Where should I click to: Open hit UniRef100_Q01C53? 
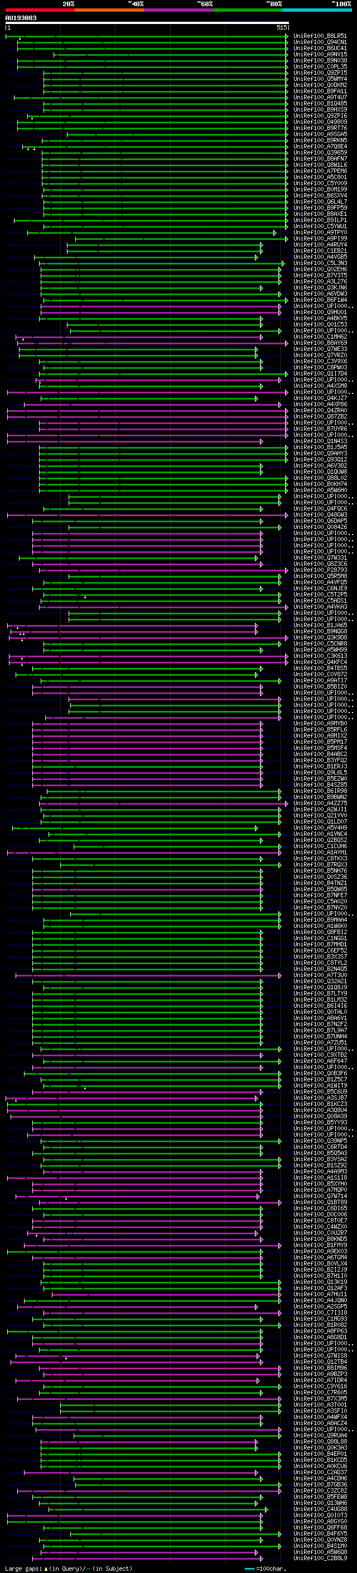click(x=320, y=324)
